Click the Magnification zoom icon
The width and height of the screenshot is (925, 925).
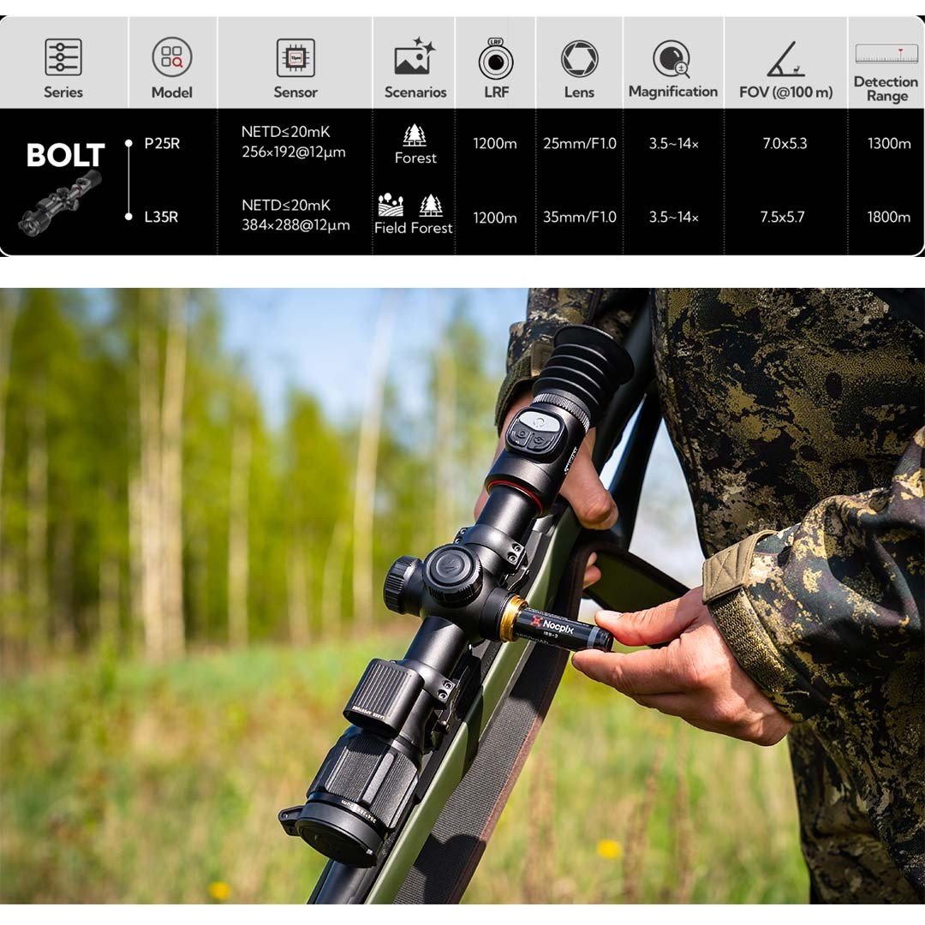[672, 58]
